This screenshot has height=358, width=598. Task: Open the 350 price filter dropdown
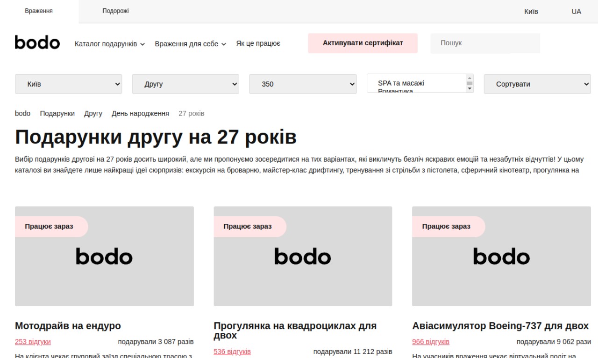[x=303, y=84]
